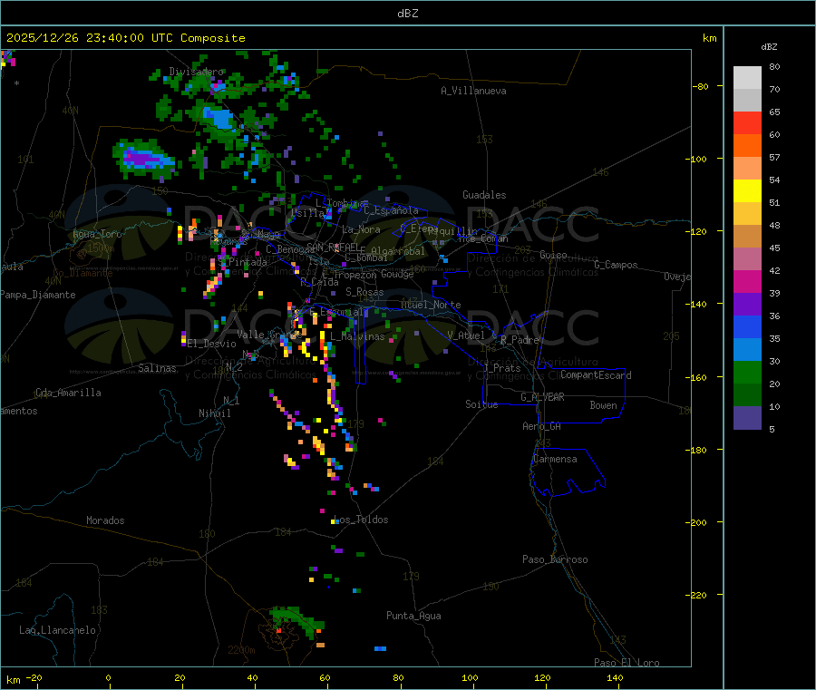This screenshot has height=690, width=816.
Task: Click the Soitue map label
Action: 481,404
